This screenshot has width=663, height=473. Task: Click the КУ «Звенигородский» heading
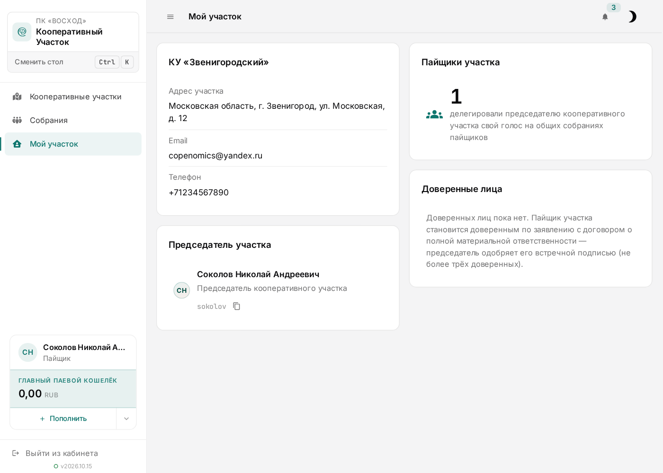pyautogui.click(x=219, y=62)
